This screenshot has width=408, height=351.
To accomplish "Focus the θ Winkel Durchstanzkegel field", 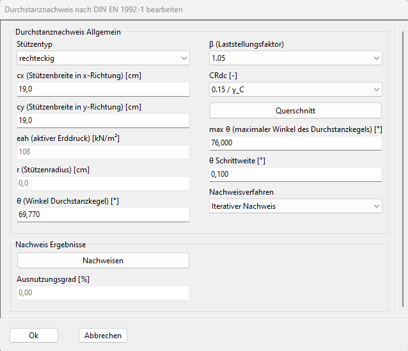I will pos(103,215).
